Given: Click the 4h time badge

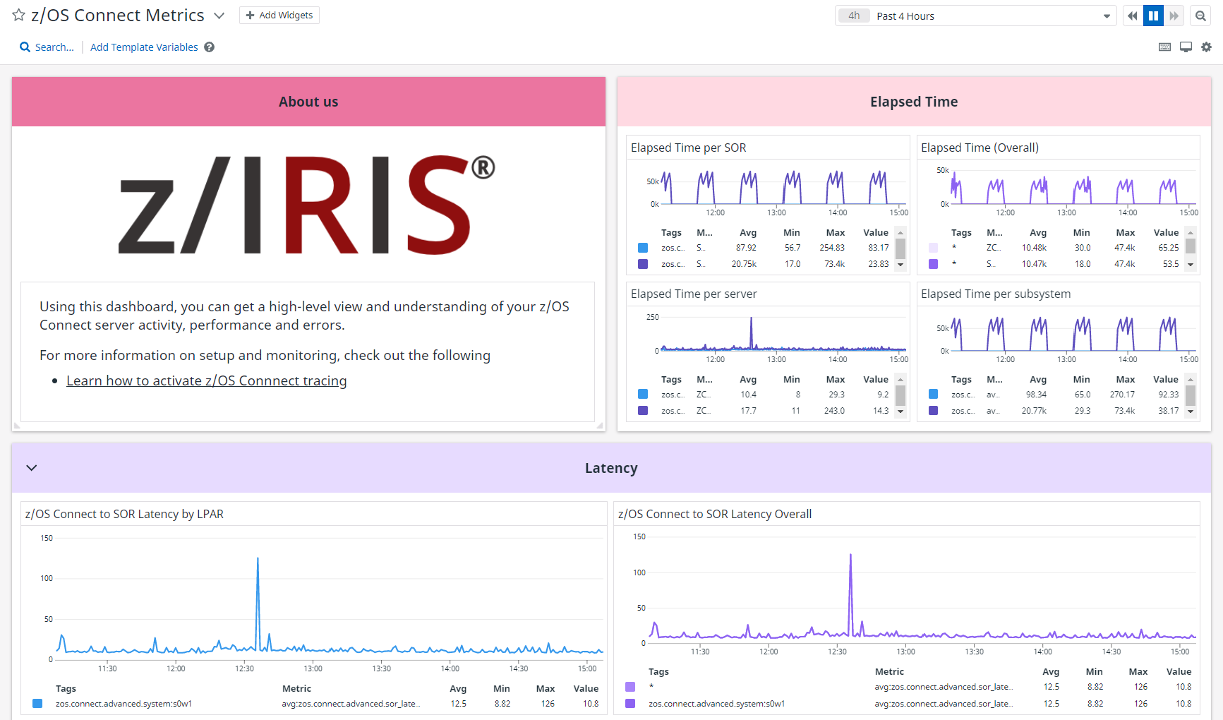Looking at the screenshot, I should coord(854,16).
